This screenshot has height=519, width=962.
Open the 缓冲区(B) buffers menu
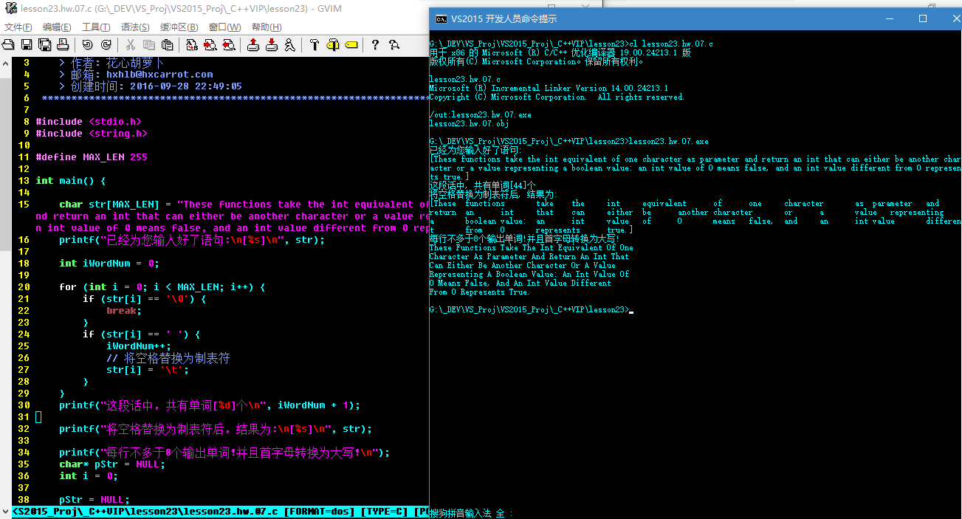coord(179,27)
